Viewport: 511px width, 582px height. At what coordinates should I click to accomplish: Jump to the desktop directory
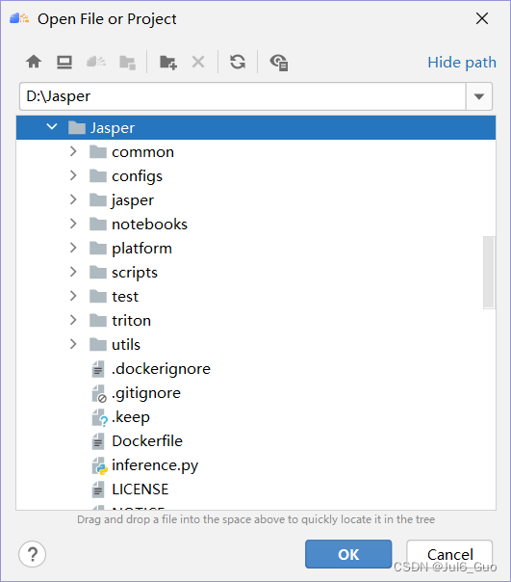click(x=64, y=62)
